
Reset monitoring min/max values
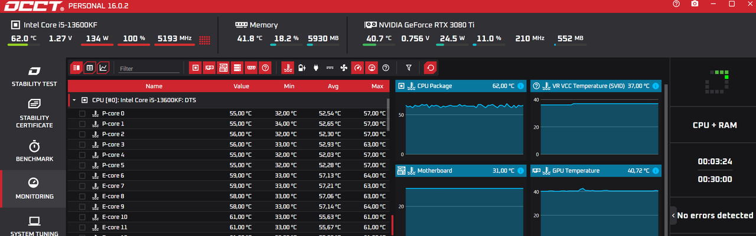pos(431,68)
